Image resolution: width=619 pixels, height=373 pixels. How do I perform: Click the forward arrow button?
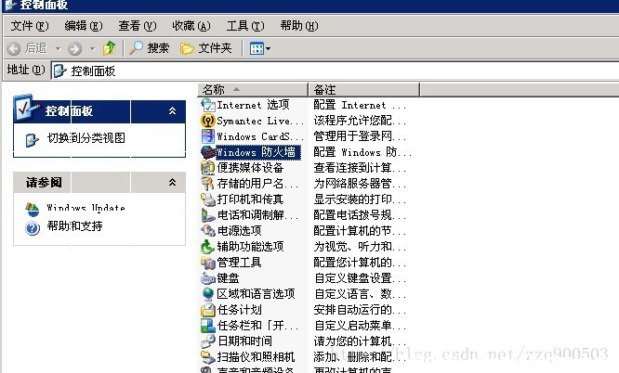pos(74,49)
